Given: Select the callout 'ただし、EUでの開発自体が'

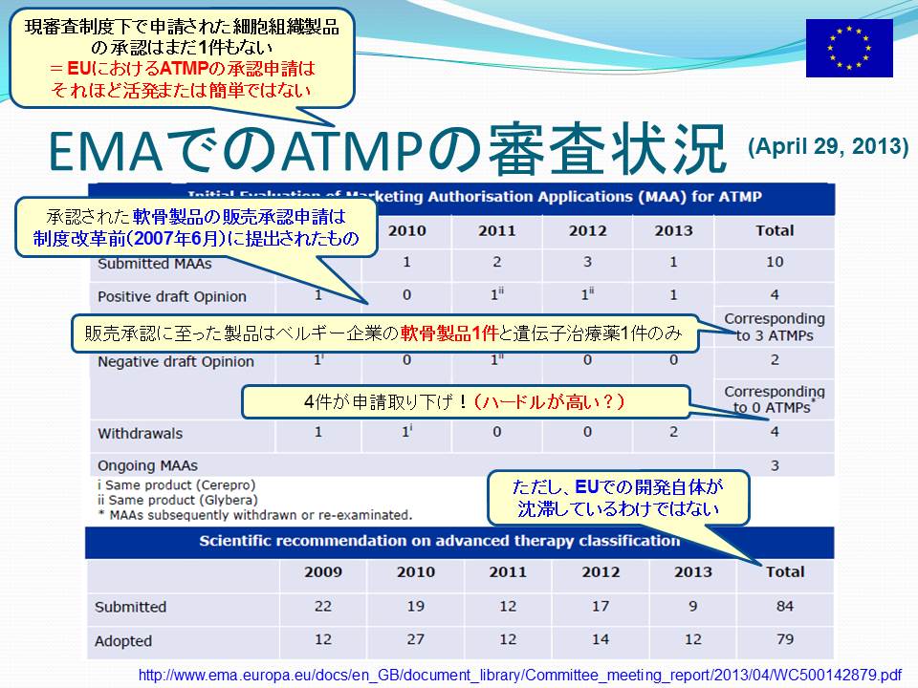Looking at the screenshot, I should point(619,497).
